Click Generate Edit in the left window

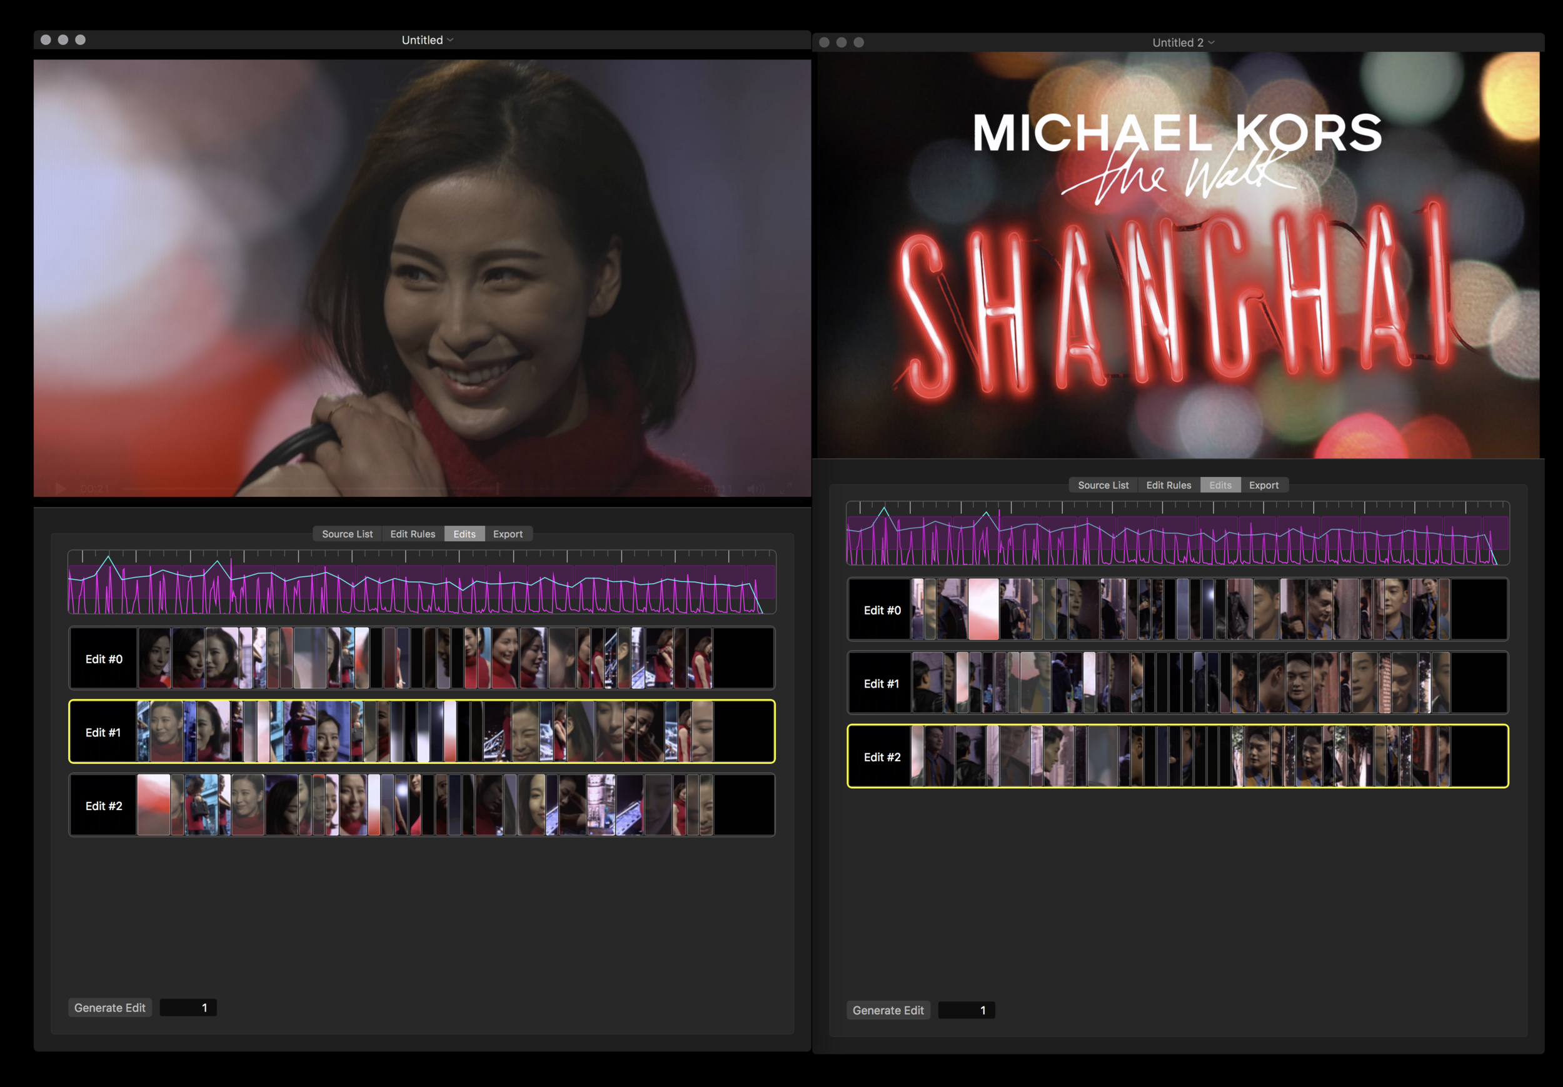[109, 1008]
